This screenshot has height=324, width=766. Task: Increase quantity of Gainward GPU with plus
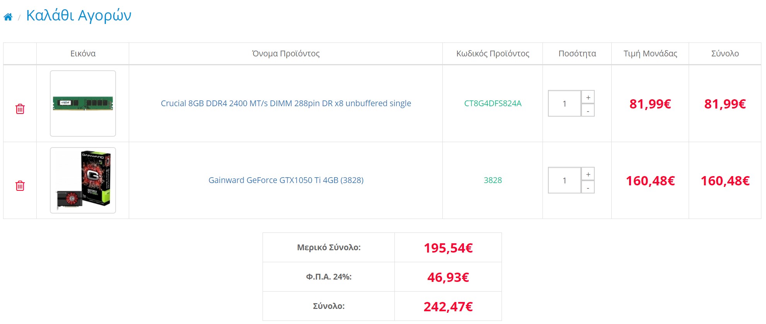[x=588, y=174]
